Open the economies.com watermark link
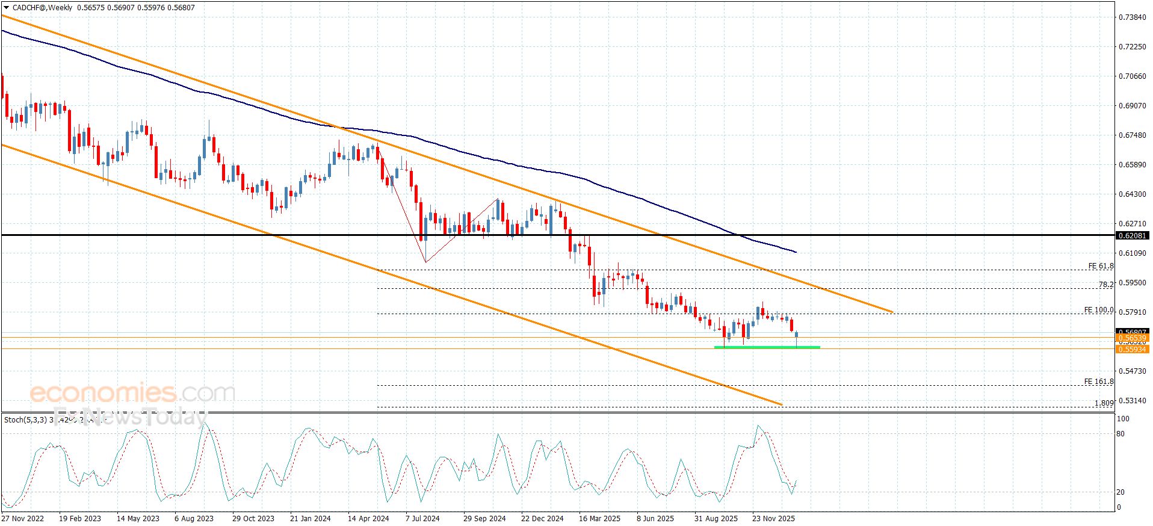This screenshot has width=1153, height=526. [x=132, y=393]
